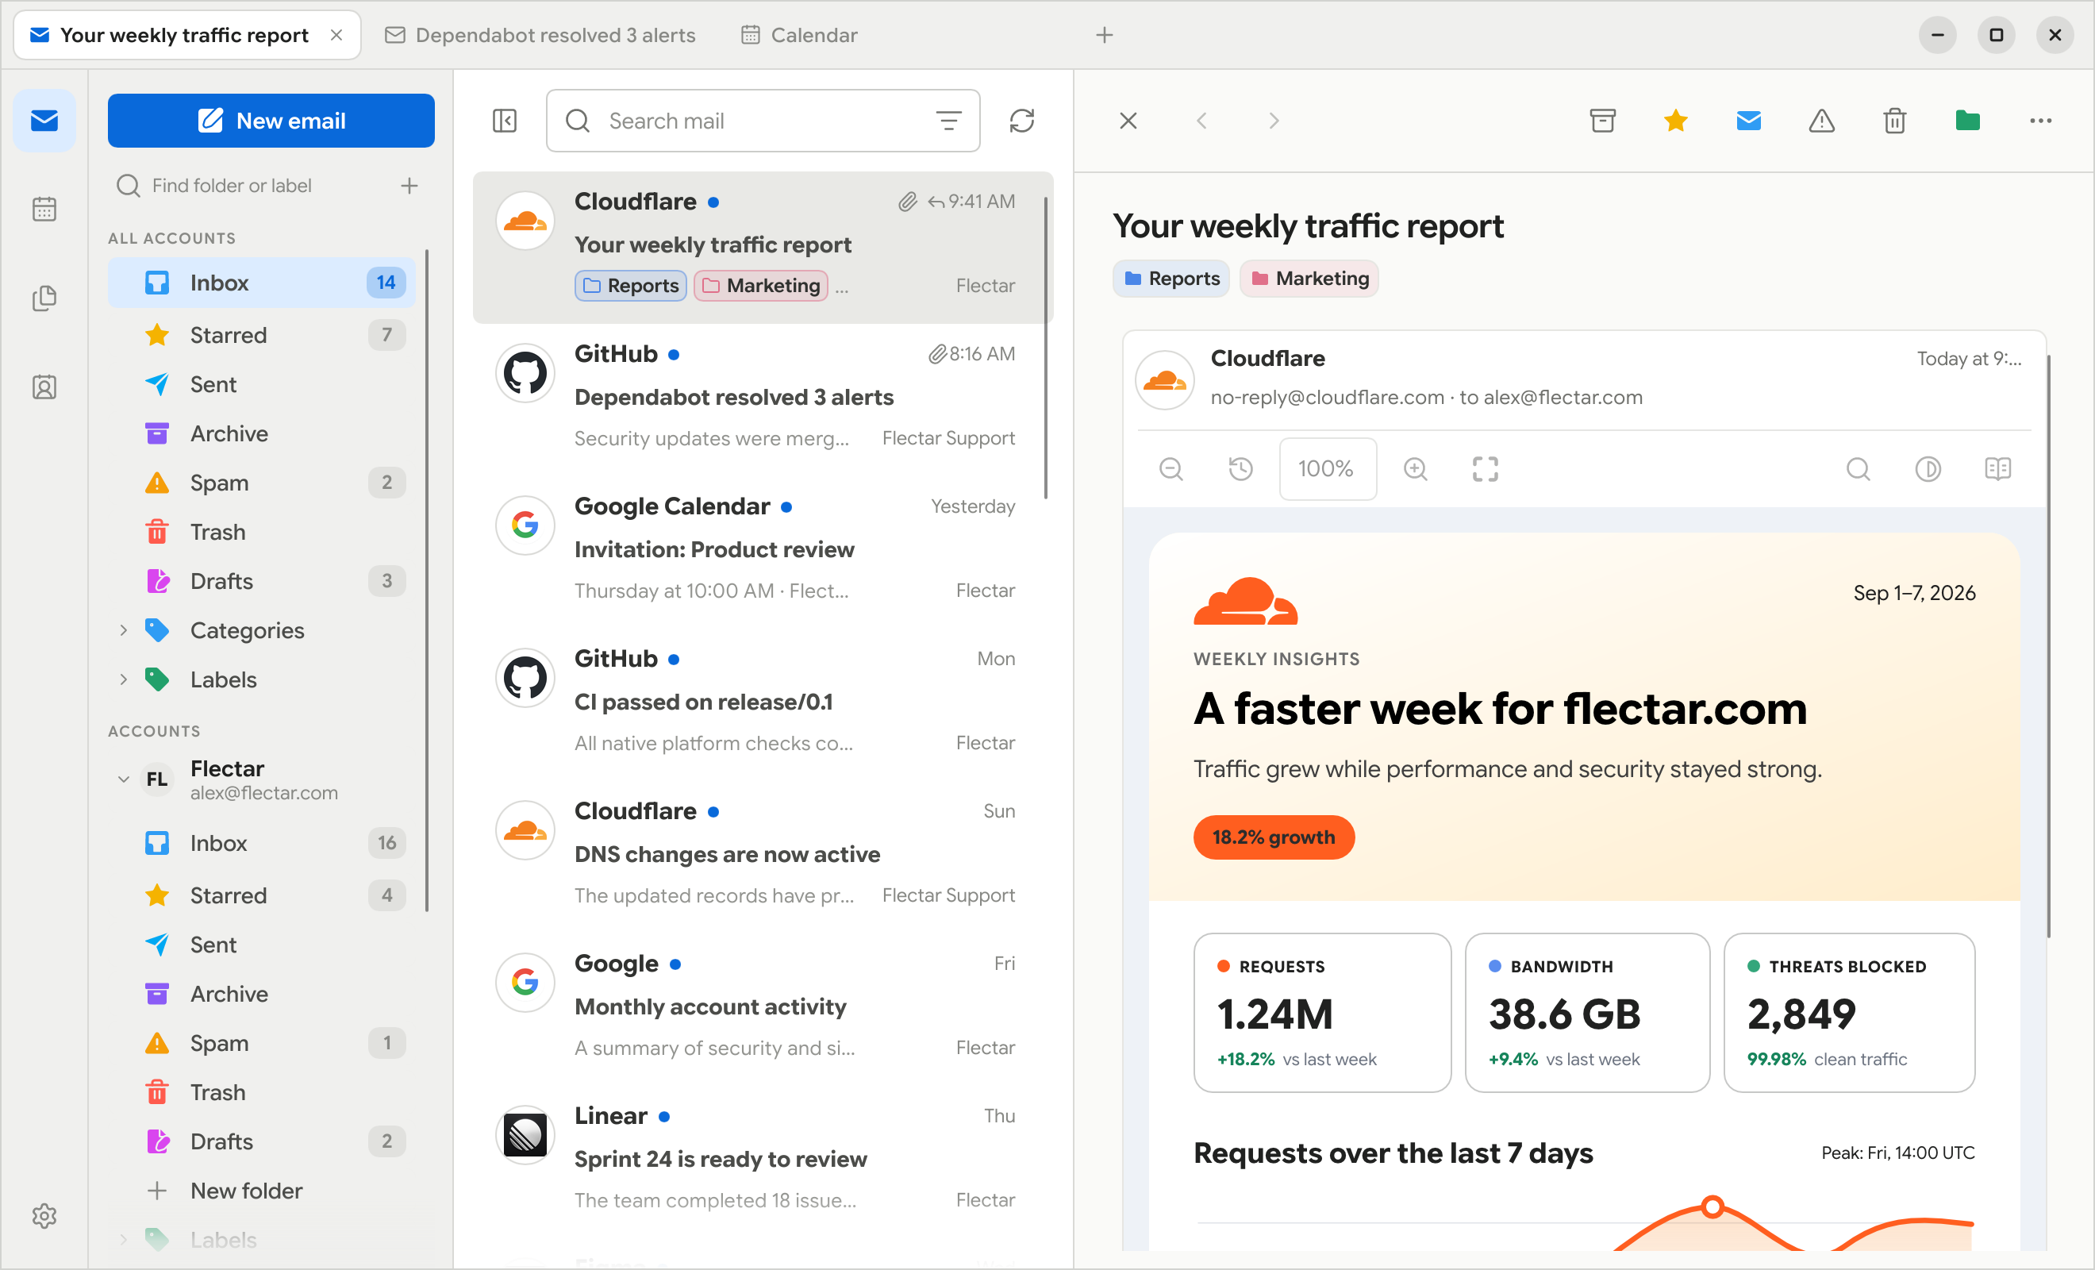This screenshot has height=1270, width=2095.
Task: Click the Find folder or label field
Action: pyautogui.click(x=253, y=186)
